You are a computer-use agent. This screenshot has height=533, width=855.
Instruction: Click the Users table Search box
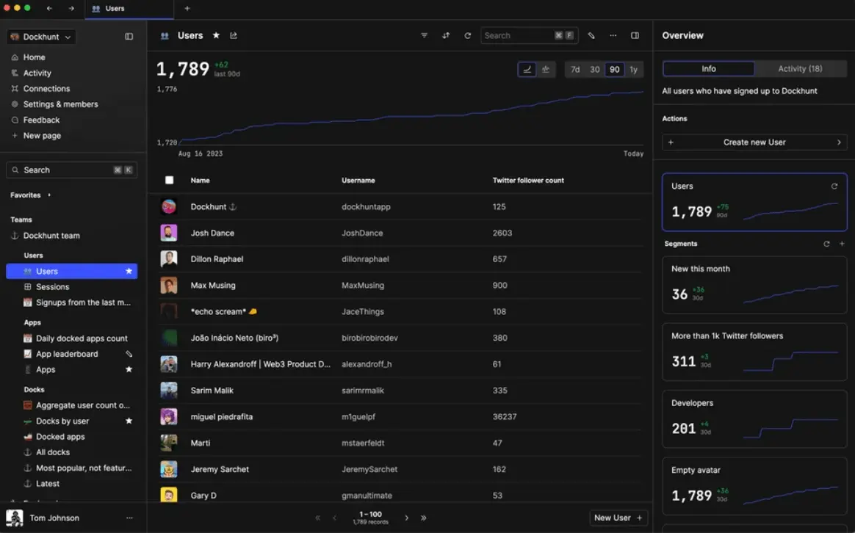pos(529,35)
